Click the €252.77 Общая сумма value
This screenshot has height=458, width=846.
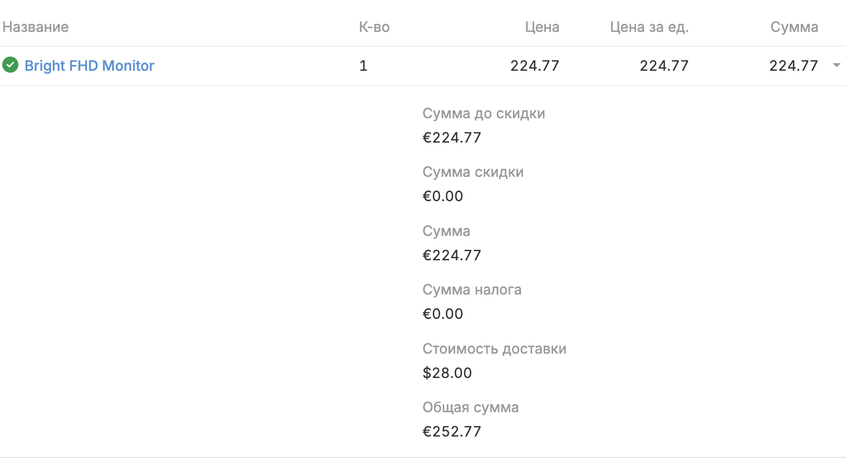point(452,431)
